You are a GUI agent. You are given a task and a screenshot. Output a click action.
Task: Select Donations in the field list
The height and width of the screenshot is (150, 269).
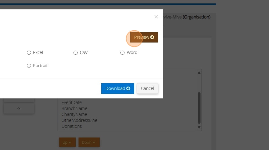(x=72, y=126)
